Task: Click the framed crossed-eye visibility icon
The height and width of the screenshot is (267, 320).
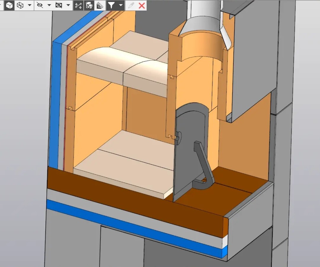Action: (x=59, y=5)
